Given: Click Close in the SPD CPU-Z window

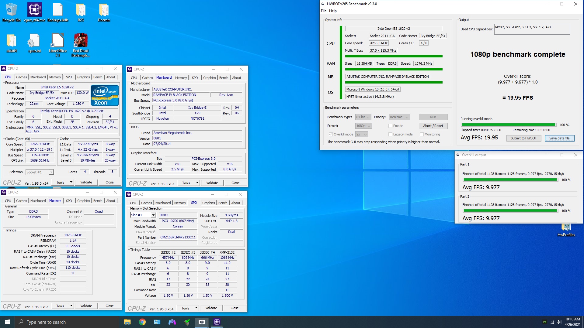Looking at the screenshot, I should pos(235,308).
